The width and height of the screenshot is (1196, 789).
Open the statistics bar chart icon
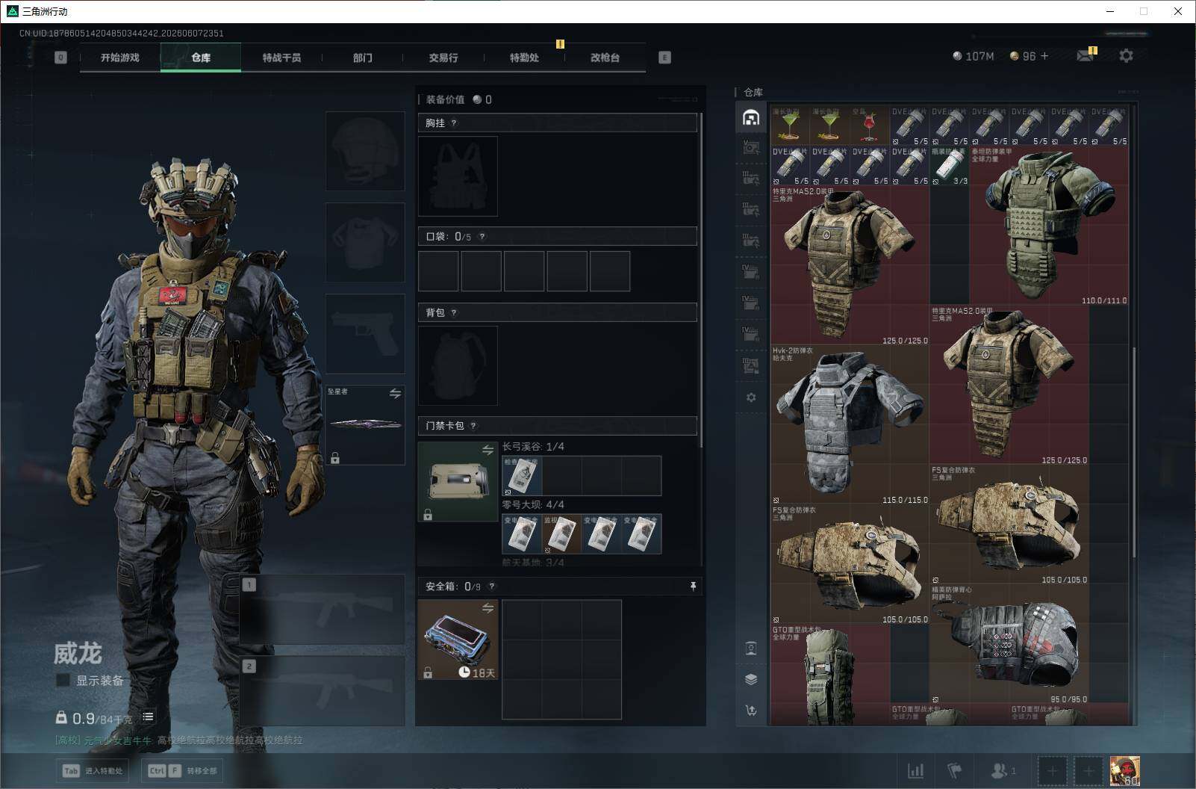(915, 770)
